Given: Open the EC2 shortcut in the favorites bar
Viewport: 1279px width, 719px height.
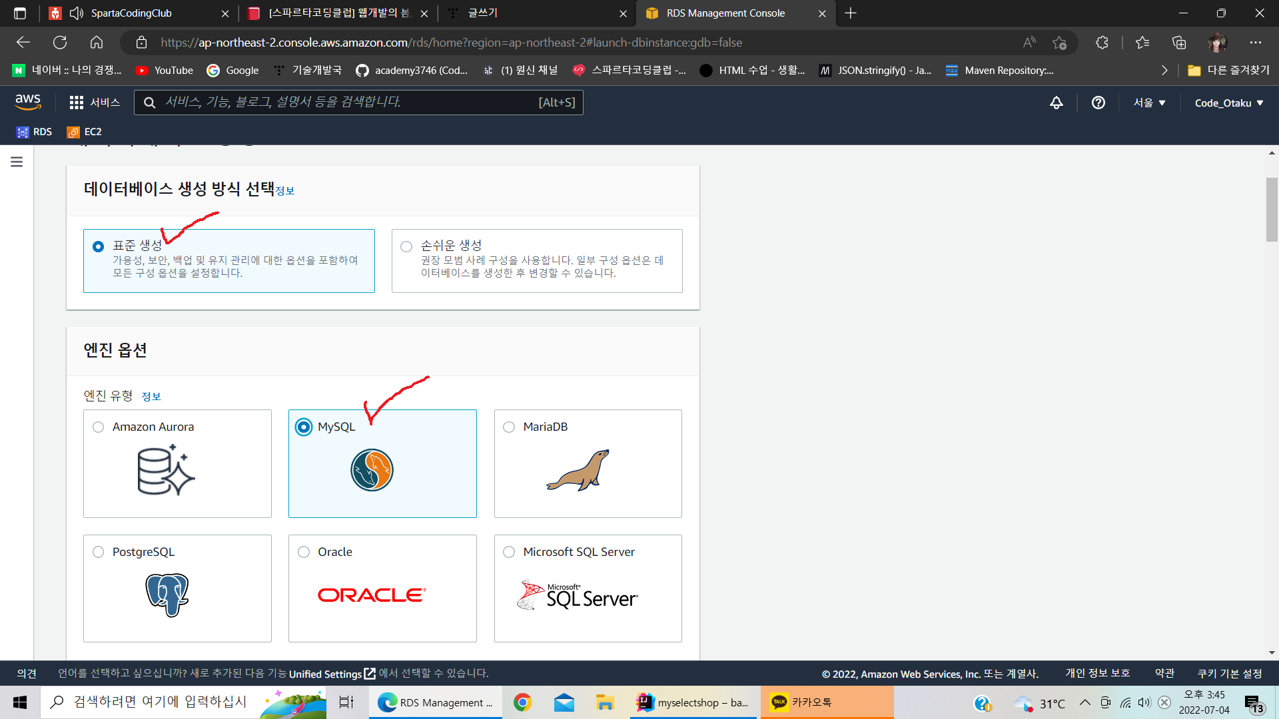Looking at the screenshot, I should coord(85,132).
